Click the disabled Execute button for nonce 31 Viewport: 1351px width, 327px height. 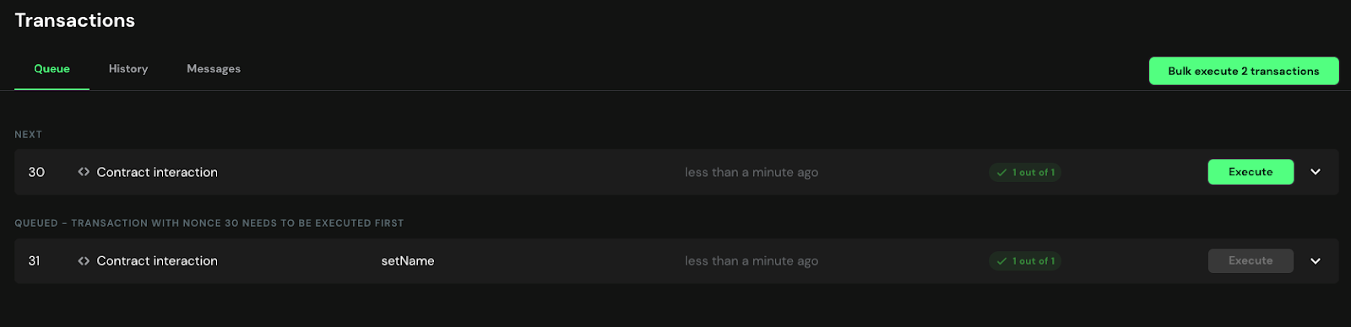click(1251, 261)
